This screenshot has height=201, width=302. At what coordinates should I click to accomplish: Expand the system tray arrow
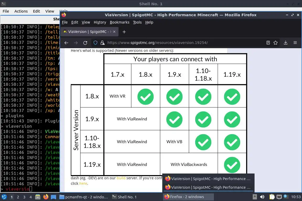255,197
